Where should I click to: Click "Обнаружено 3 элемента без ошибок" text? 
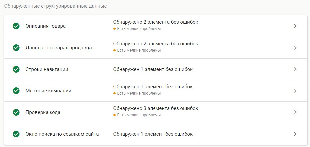tap(155, 108)
